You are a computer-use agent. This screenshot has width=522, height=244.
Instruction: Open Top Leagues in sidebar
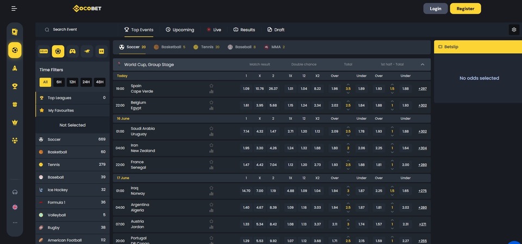point(72,98)
